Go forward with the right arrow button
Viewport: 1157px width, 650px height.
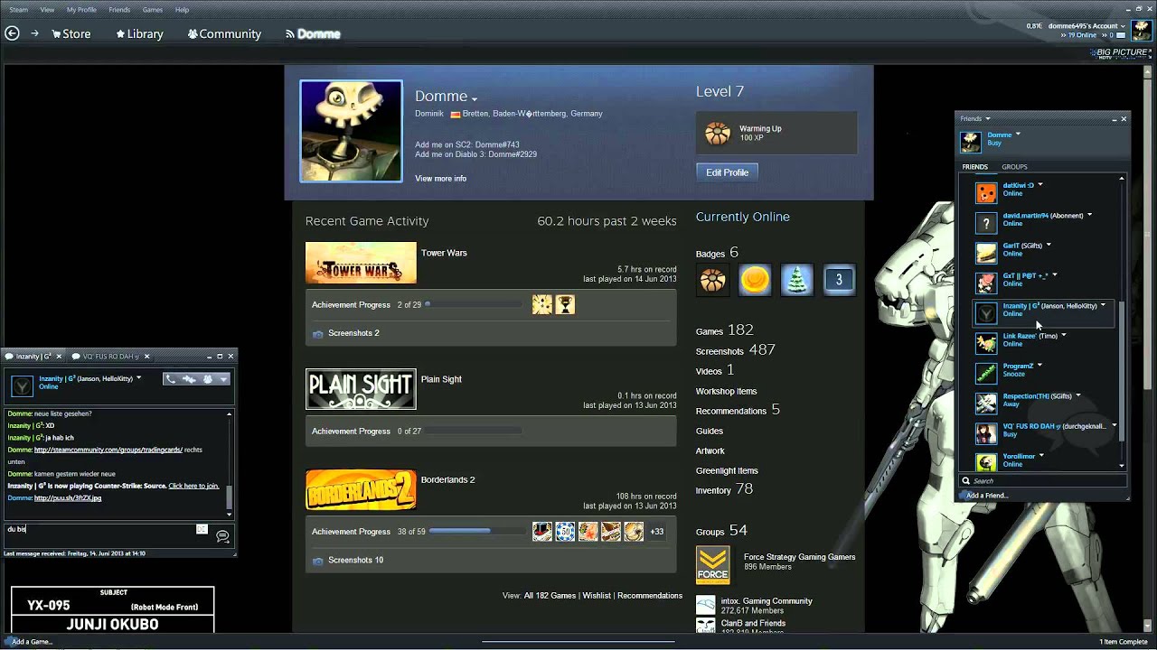34,33
